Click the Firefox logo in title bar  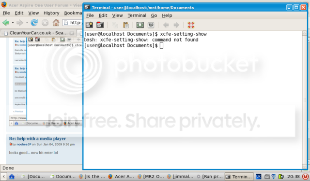coord(4,4)
